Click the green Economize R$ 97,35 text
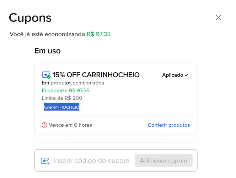 tap(66, 90)
